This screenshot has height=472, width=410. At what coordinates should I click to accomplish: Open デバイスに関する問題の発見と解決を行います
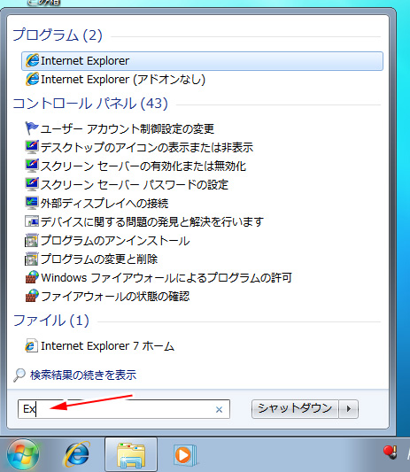[x=144, y=222]
